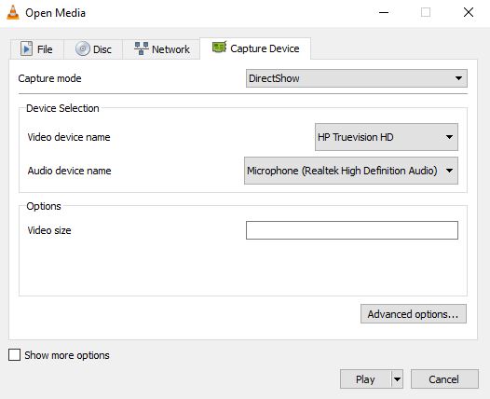Click the Video size input field
The height and width of the screenshot is (399, 490).
[352, 230]
